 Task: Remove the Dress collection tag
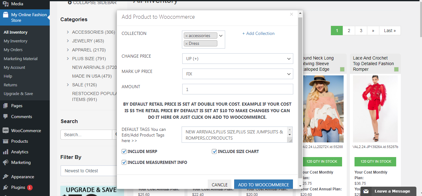point(187,44)
